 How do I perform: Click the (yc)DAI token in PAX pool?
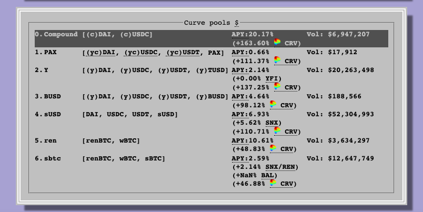pyautogui.click(x=100, y=53)
